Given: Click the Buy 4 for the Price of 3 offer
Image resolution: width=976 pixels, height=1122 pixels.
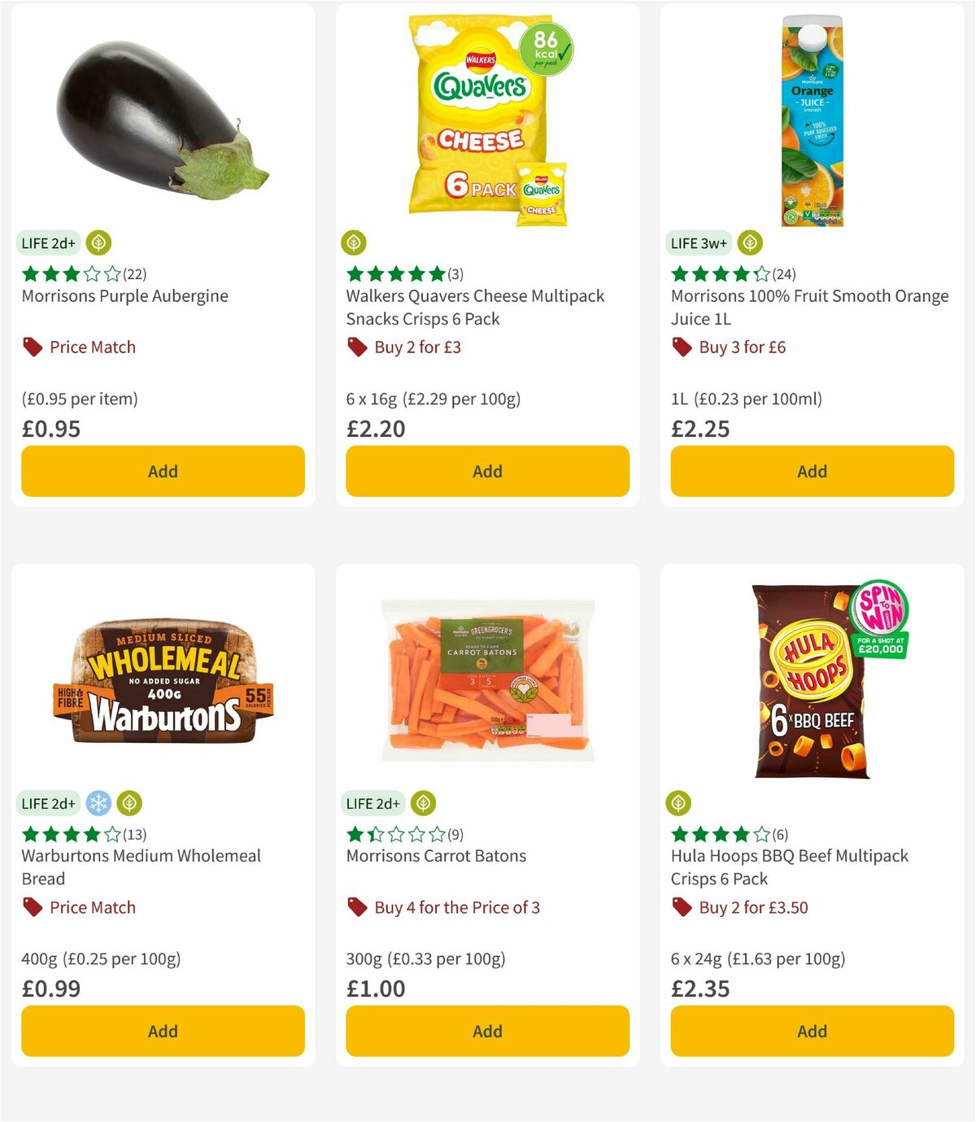Looking at the screenshot, I should pyautogui.click(x=443, y=907).
